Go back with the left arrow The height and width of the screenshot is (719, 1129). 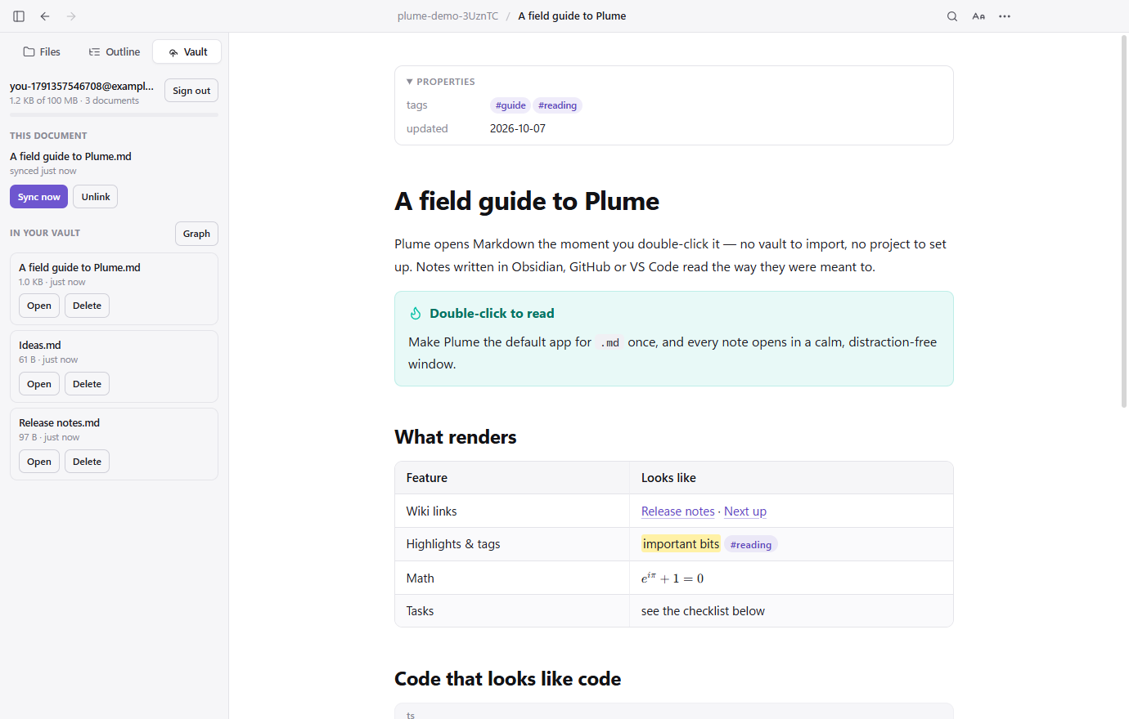click(45, 16)
